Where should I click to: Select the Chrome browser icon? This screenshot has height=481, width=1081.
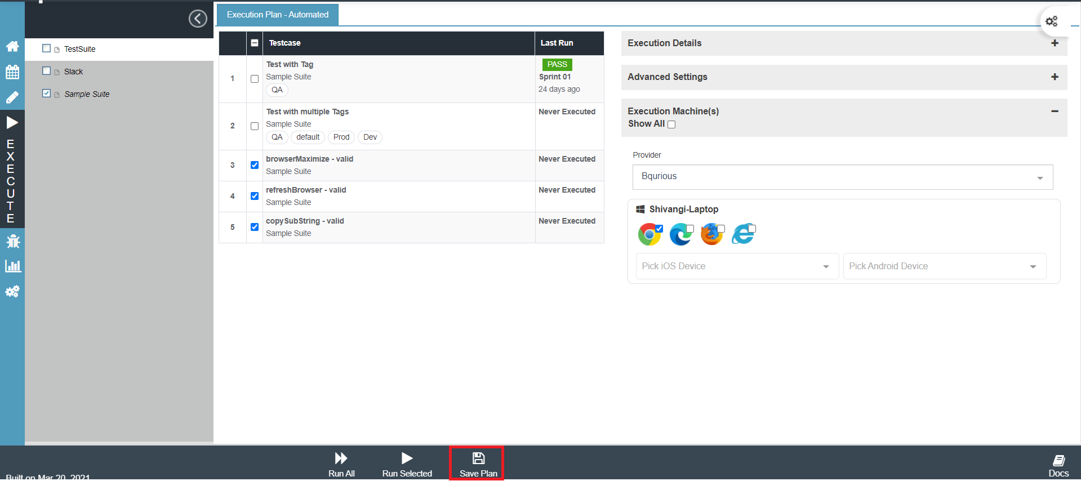pyautogui.click(x=650, y=234)
